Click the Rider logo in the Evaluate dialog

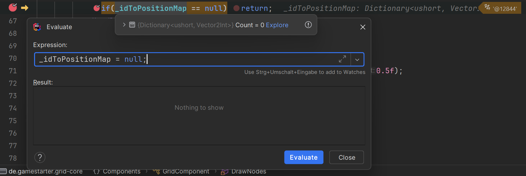pos(37,27)
